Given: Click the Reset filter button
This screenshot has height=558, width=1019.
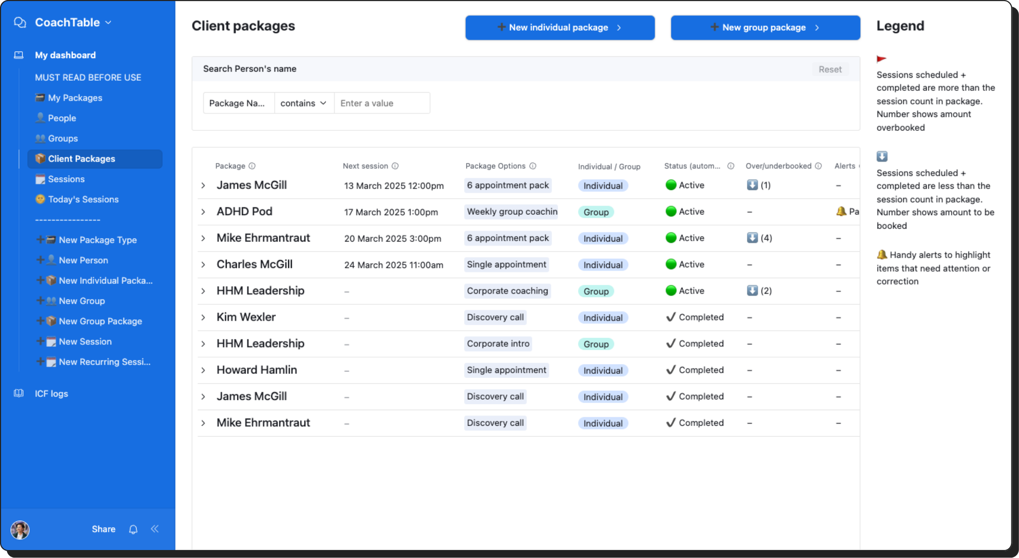Looking at the screenshot, I should coord(830,69).
